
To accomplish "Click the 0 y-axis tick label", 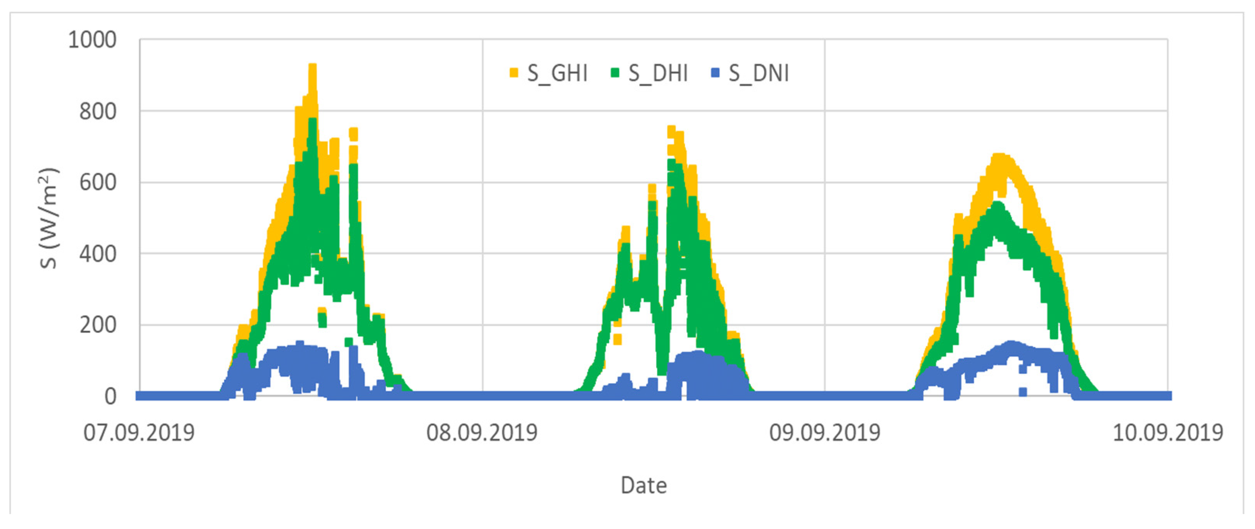I will coord(111,396).
